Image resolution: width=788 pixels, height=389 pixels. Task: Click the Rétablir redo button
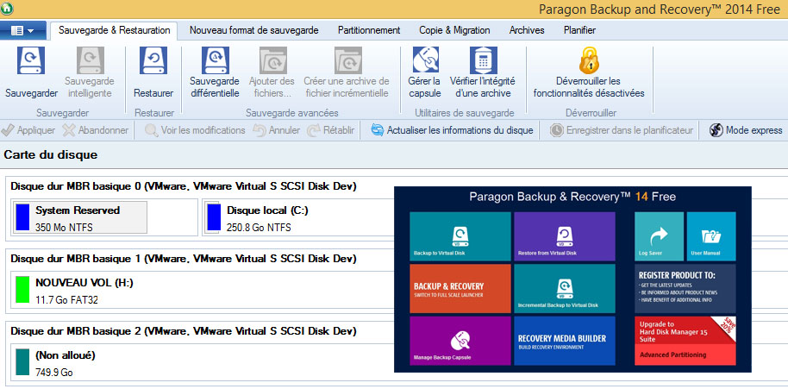(331, 130)
